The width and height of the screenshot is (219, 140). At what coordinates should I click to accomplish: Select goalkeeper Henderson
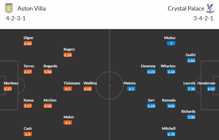(x=207, y=83)
